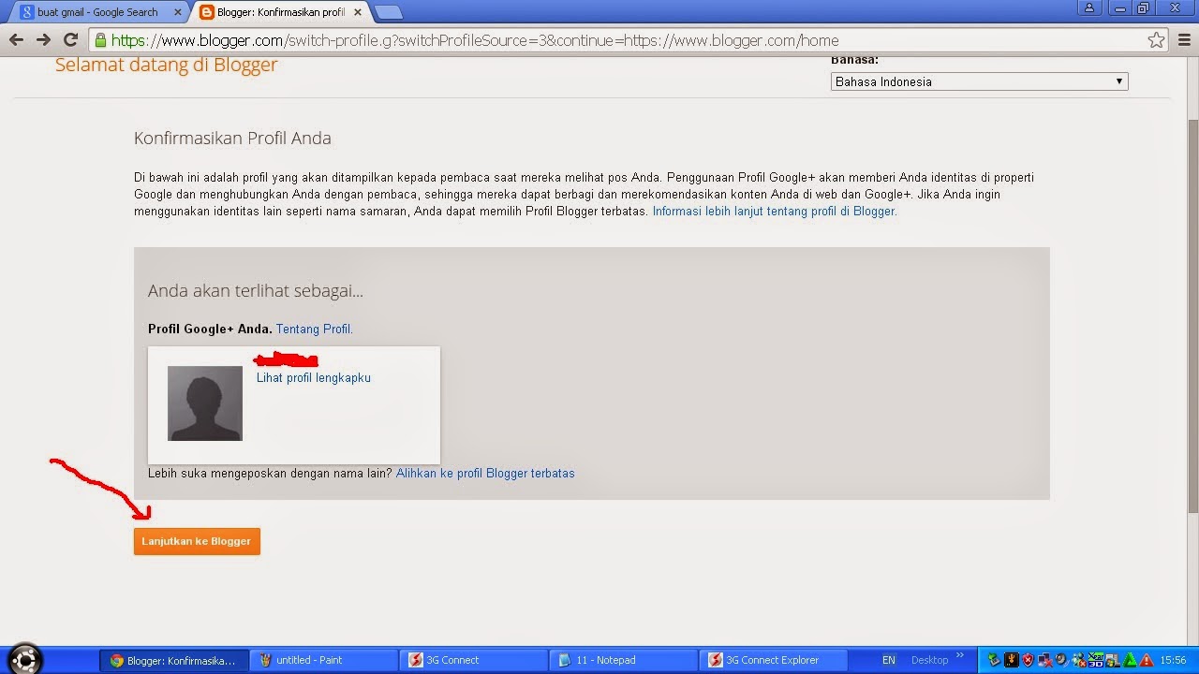This screenshot has height=674, width=1199.
Task: Click the 15:56 clock
Action: 1173,660
